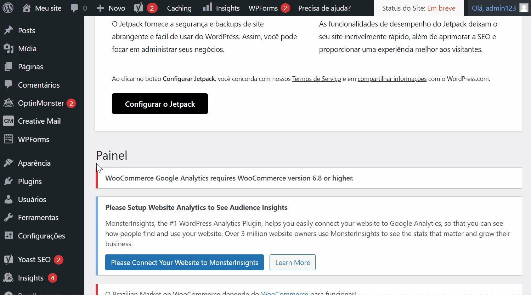
Task: Open the Novo menu in admin bar
Action: tap(117, 8)
